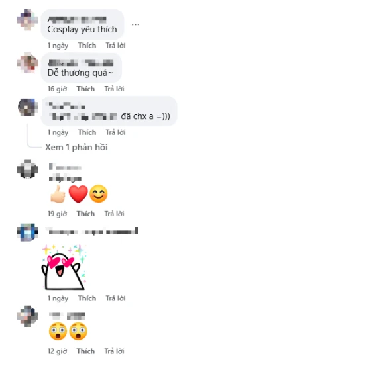Click avatar of the Cosplay yêu thích commenter
Viewport: 383px width, 366px height.
click(x=27, y=20)
